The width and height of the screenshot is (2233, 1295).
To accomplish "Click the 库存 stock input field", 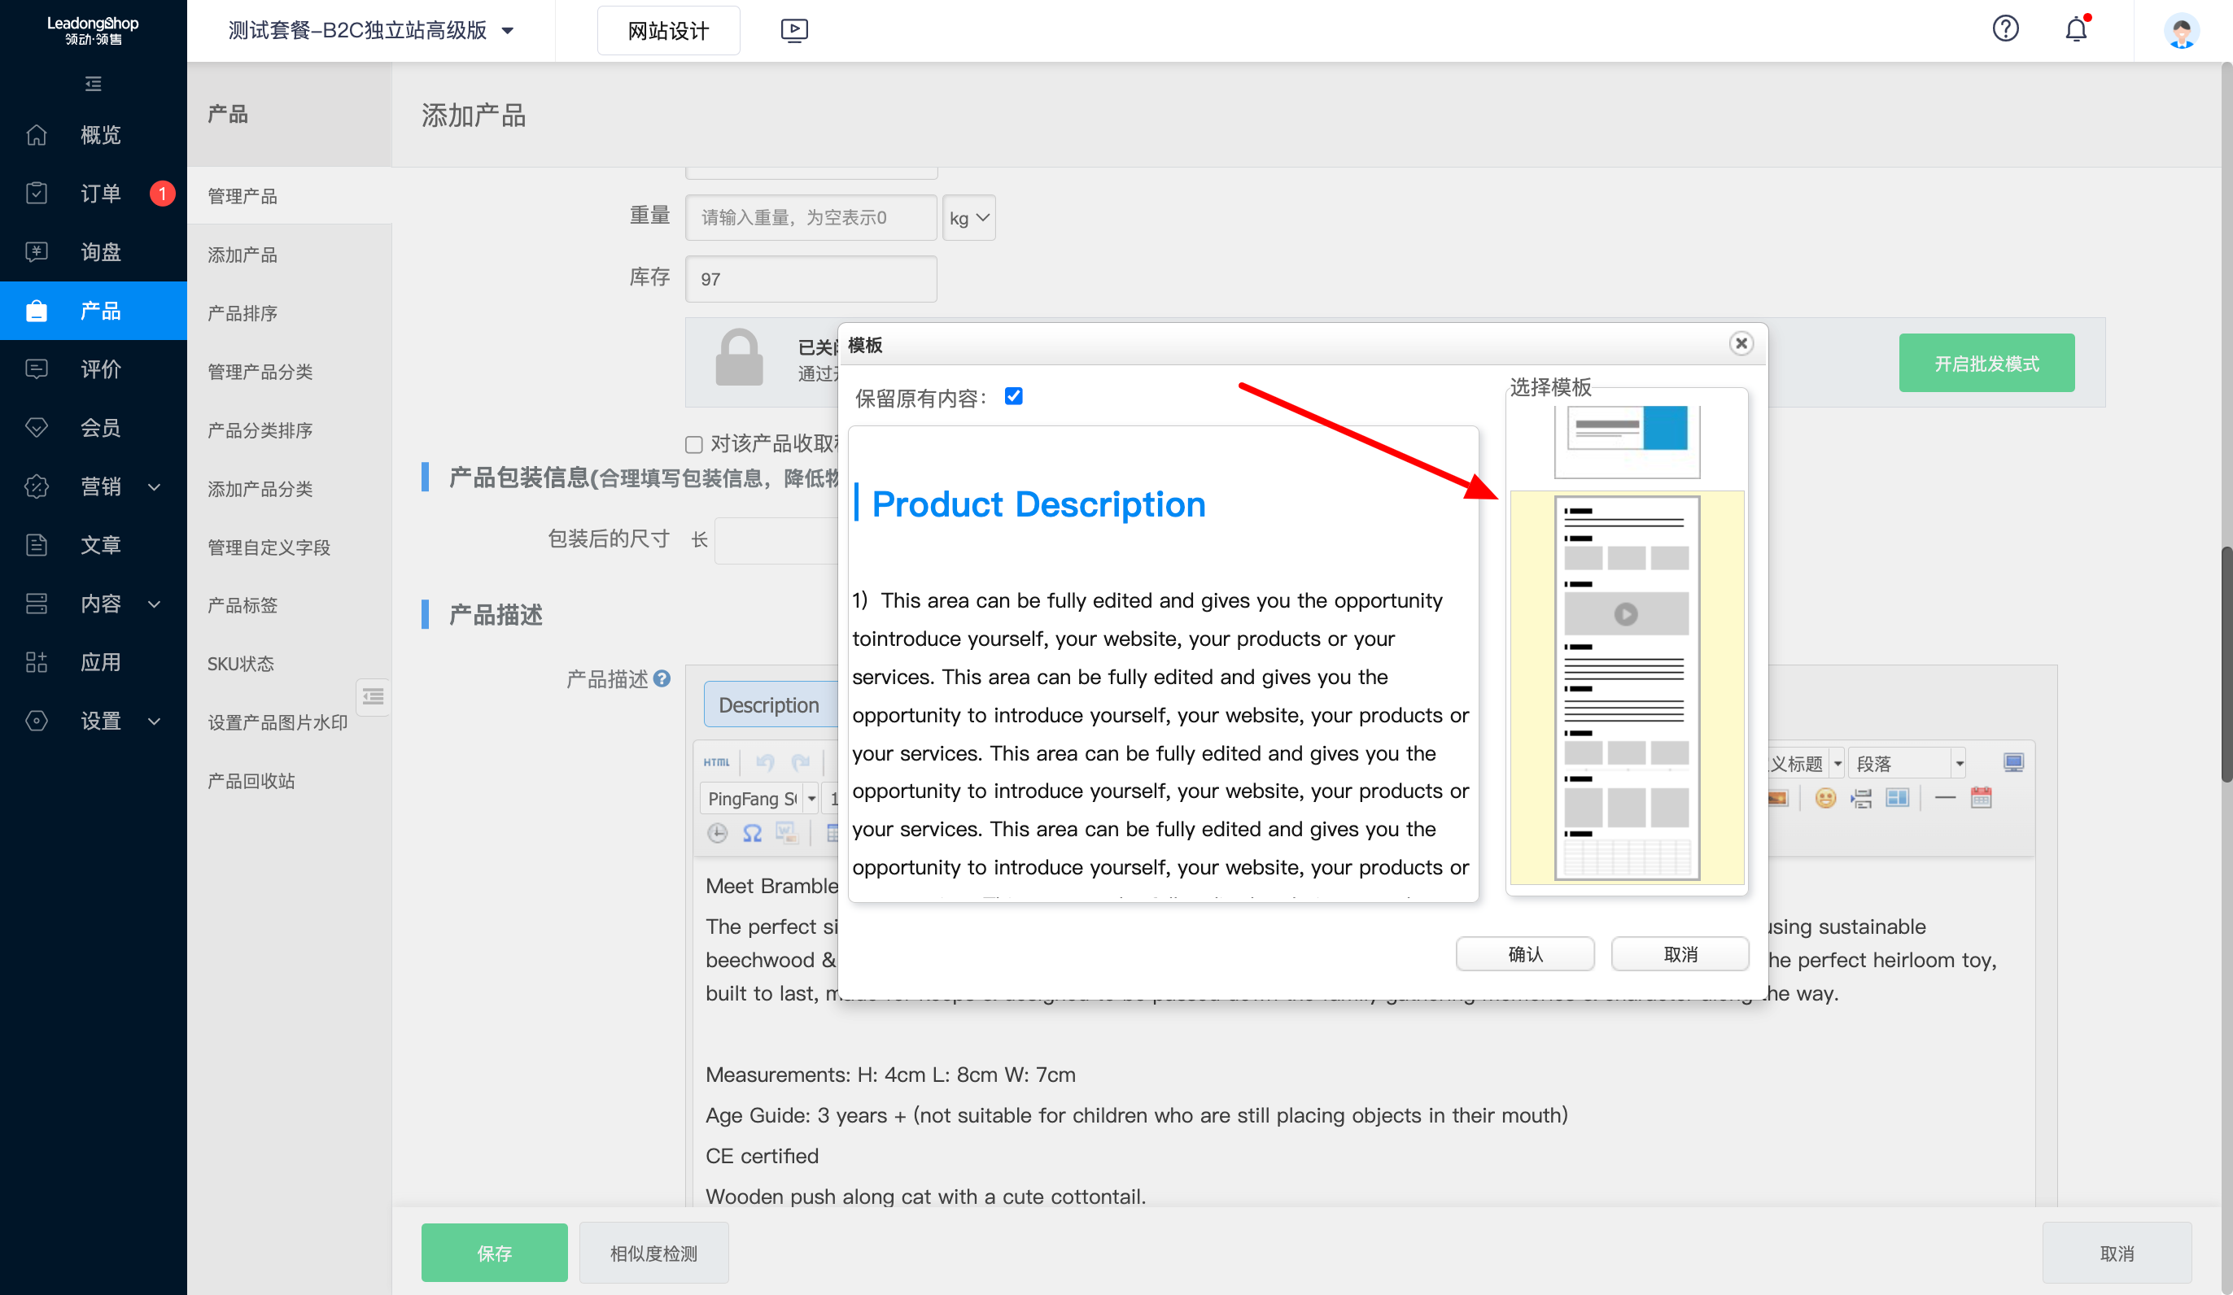I will coord(810,279).
